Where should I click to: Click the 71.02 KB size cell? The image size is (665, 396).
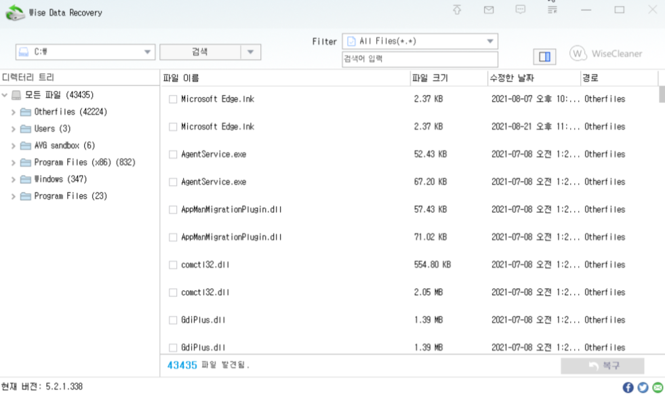pyautogui.click(x=430, y=237)
